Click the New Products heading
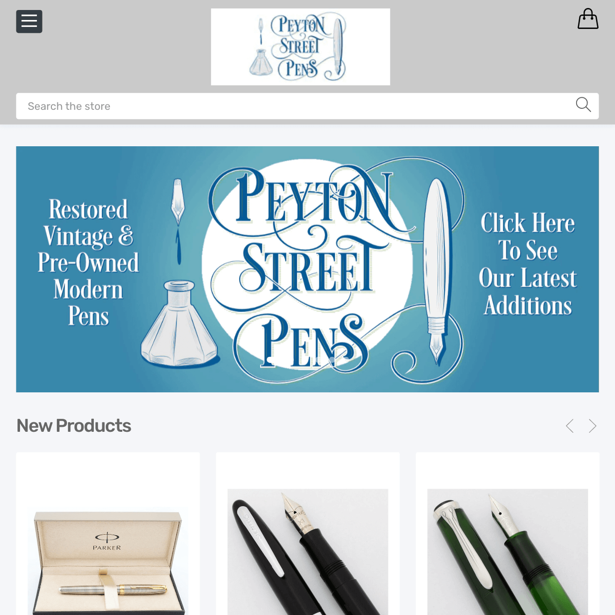The image size is (615, 615). coord(74,426)
